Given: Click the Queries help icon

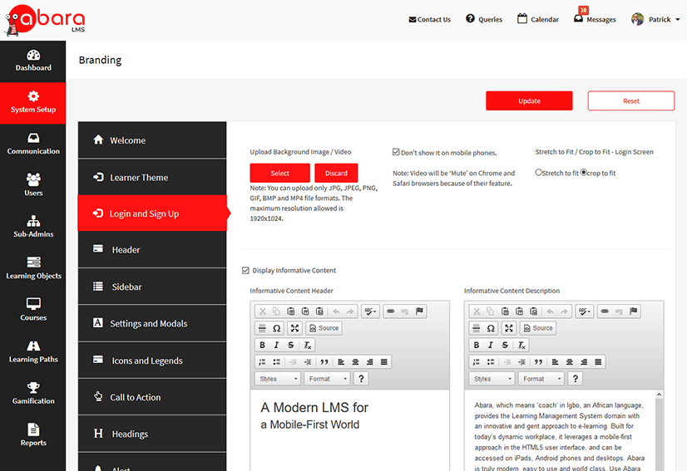Looking at the screenshot, I should (470, 19).
